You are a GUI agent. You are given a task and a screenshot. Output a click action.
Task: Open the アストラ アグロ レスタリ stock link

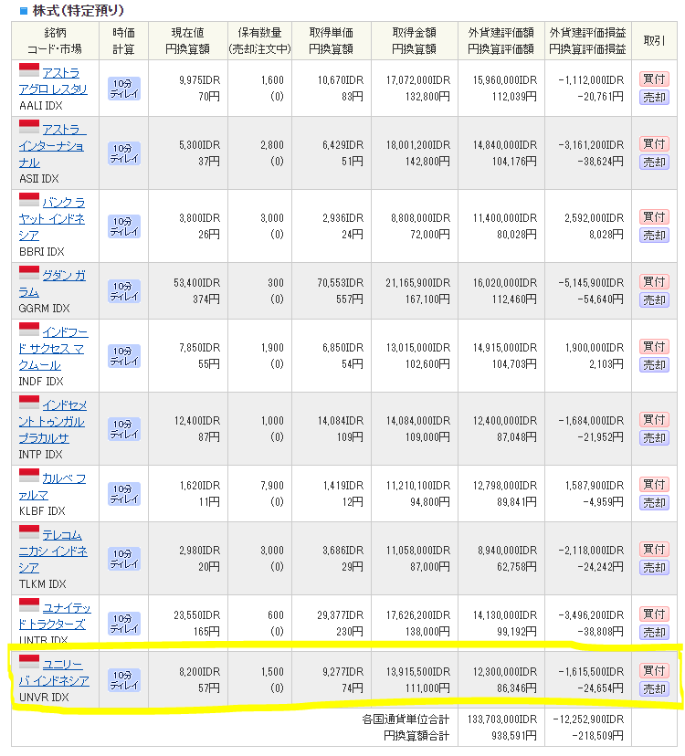pos(53,81)
